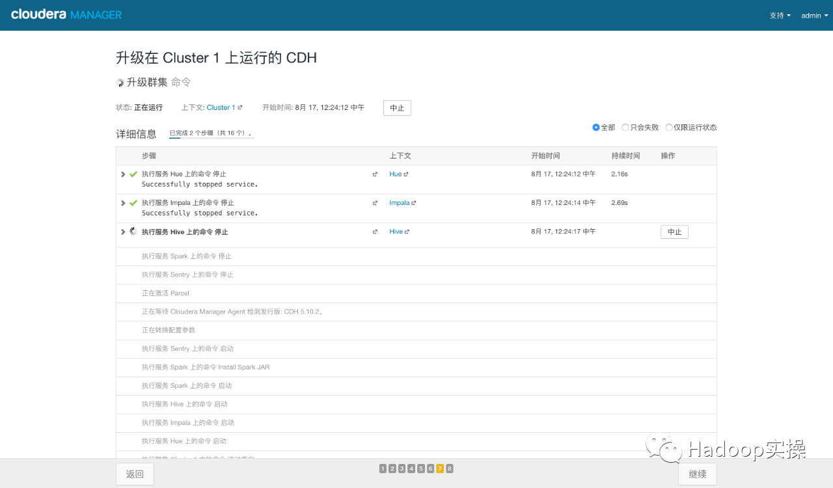Open the Hive service link
Viewport: 833px width, 488px height.
396,232
